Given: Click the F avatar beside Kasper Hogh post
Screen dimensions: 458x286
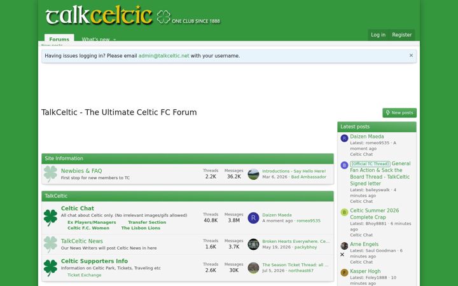Looking at the screenshot, I should pos(344,273).
